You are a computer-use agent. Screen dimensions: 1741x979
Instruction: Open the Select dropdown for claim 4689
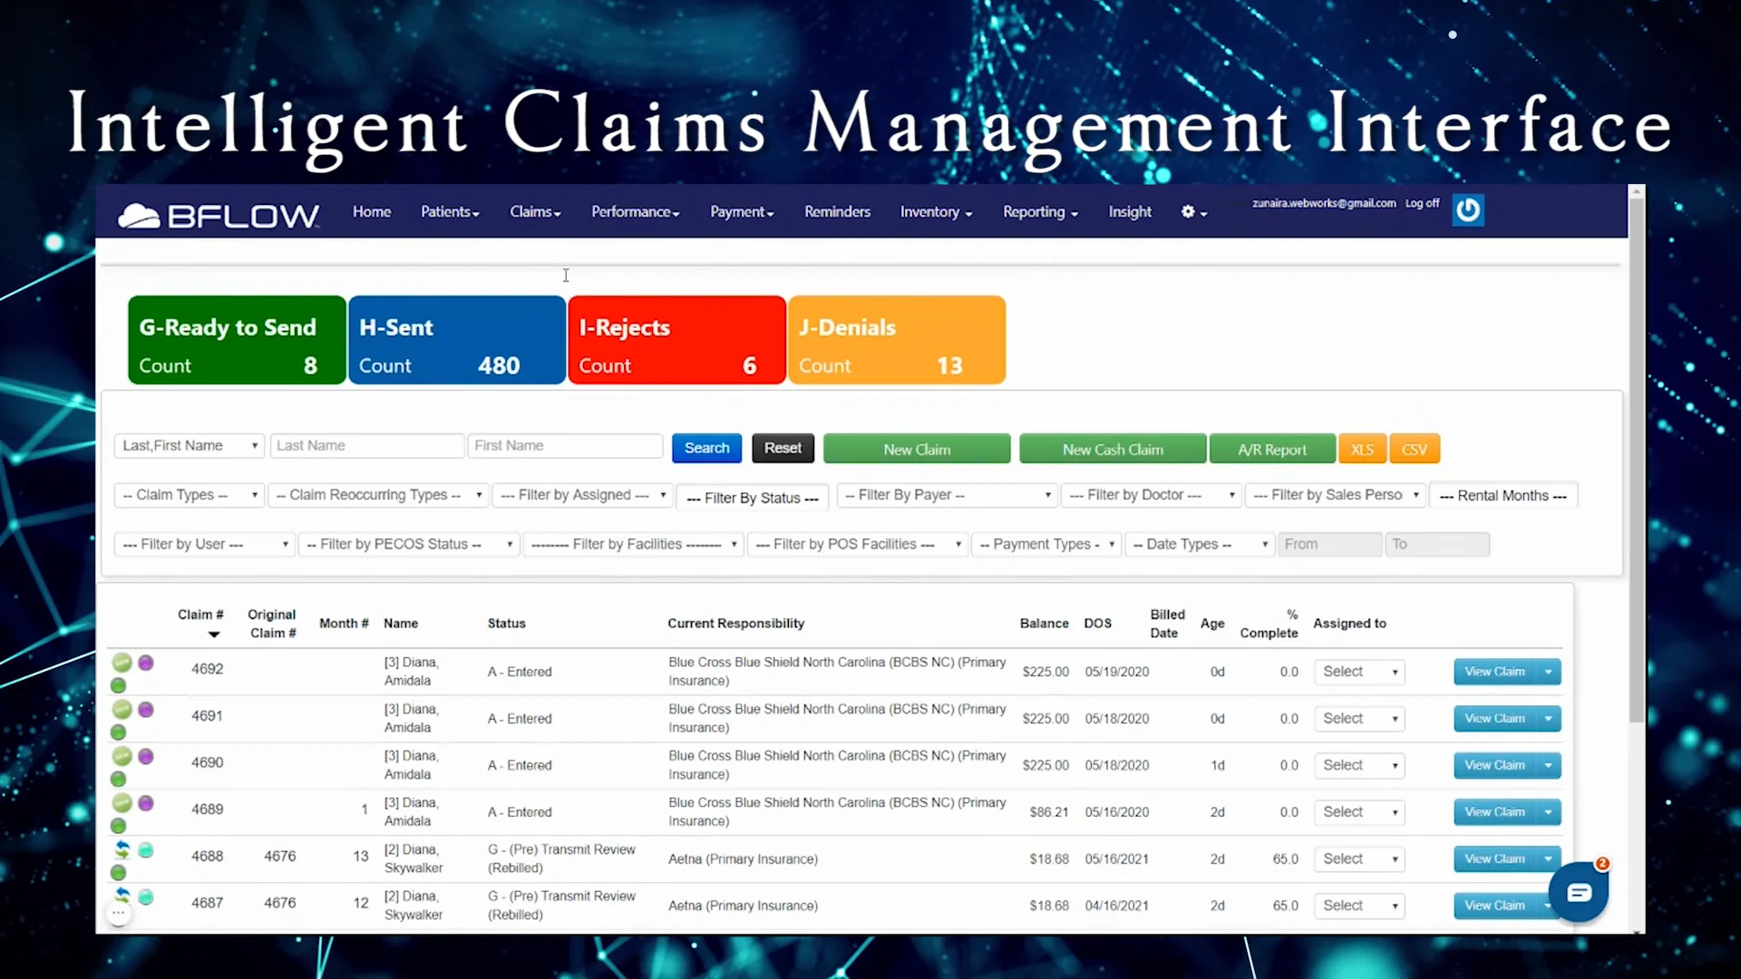click(1357, 811)
